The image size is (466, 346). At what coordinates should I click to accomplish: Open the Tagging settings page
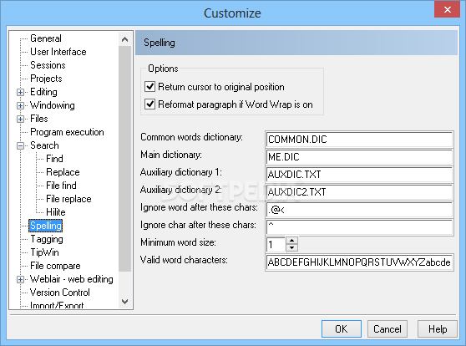pyautogui.click(x=47, y=239)
